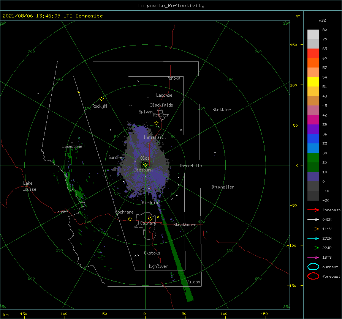
Task: Click the Lake Louise label
Action: tap(29, 186)
